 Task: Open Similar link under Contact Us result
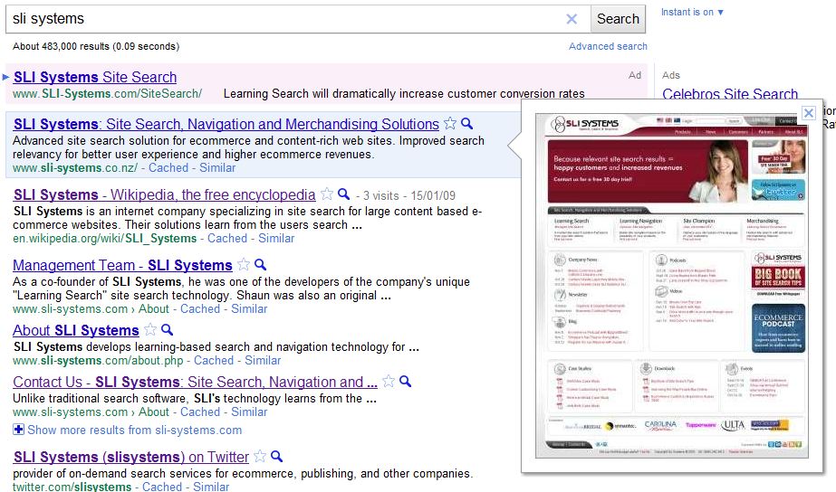click(249, 412)
